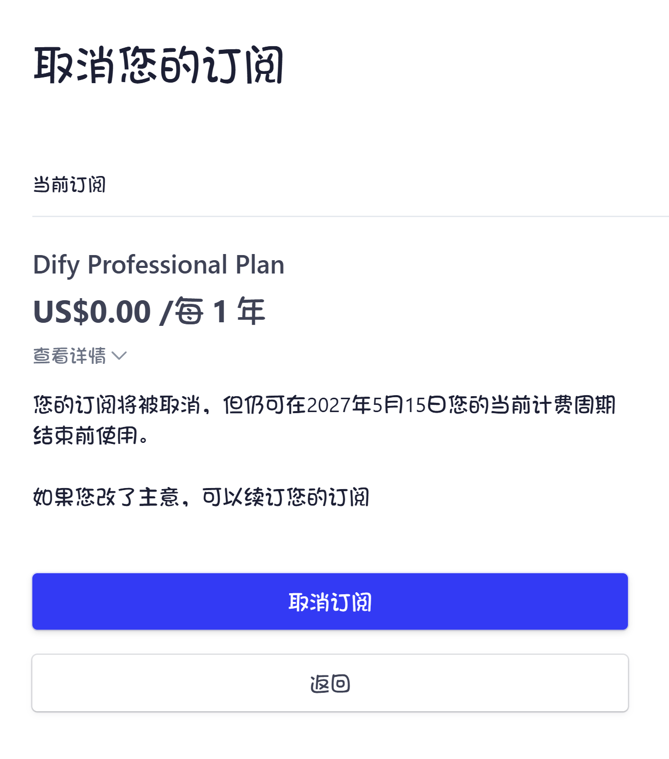
Task: Click the chevron arrow beside 查看详情
Action: tap(119, 356)
